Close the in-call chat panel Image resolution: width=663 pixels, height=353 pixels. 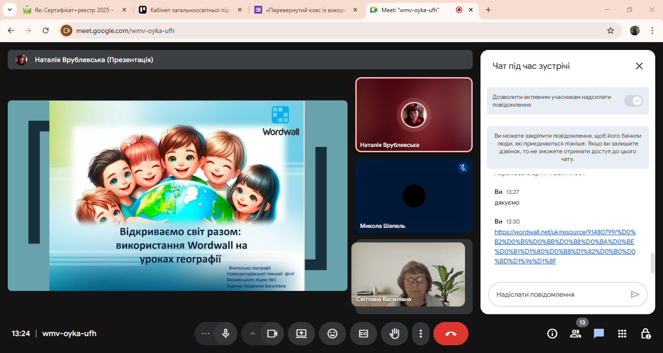click(x=639, y=66)
